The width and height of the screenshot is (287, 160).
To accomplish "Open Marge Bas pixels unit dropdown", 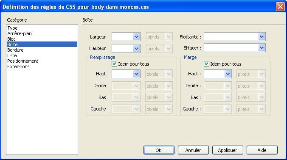I will (x=262, y=97).
